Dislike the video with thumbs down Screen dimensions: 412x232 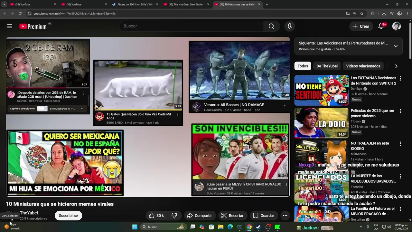[x=174, y=216]
